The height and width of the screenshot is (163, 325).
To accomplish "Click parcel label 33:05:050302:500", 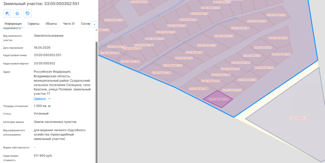I will click(x=130, y=62).
